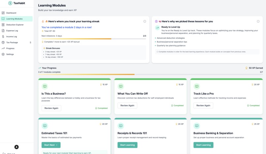This screenshot has height=154, width=266.
Task: Click the learning streak milestone progress bar
Action: pos(94,39)
